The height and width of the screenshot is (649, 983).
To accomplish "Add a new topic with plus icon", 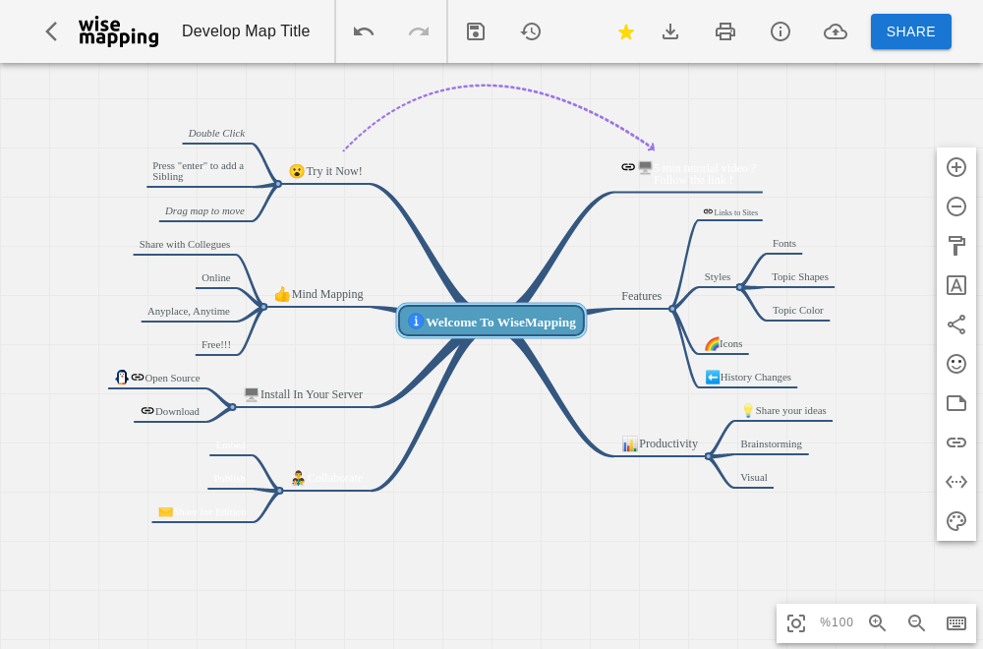I will tap(956, 167).
